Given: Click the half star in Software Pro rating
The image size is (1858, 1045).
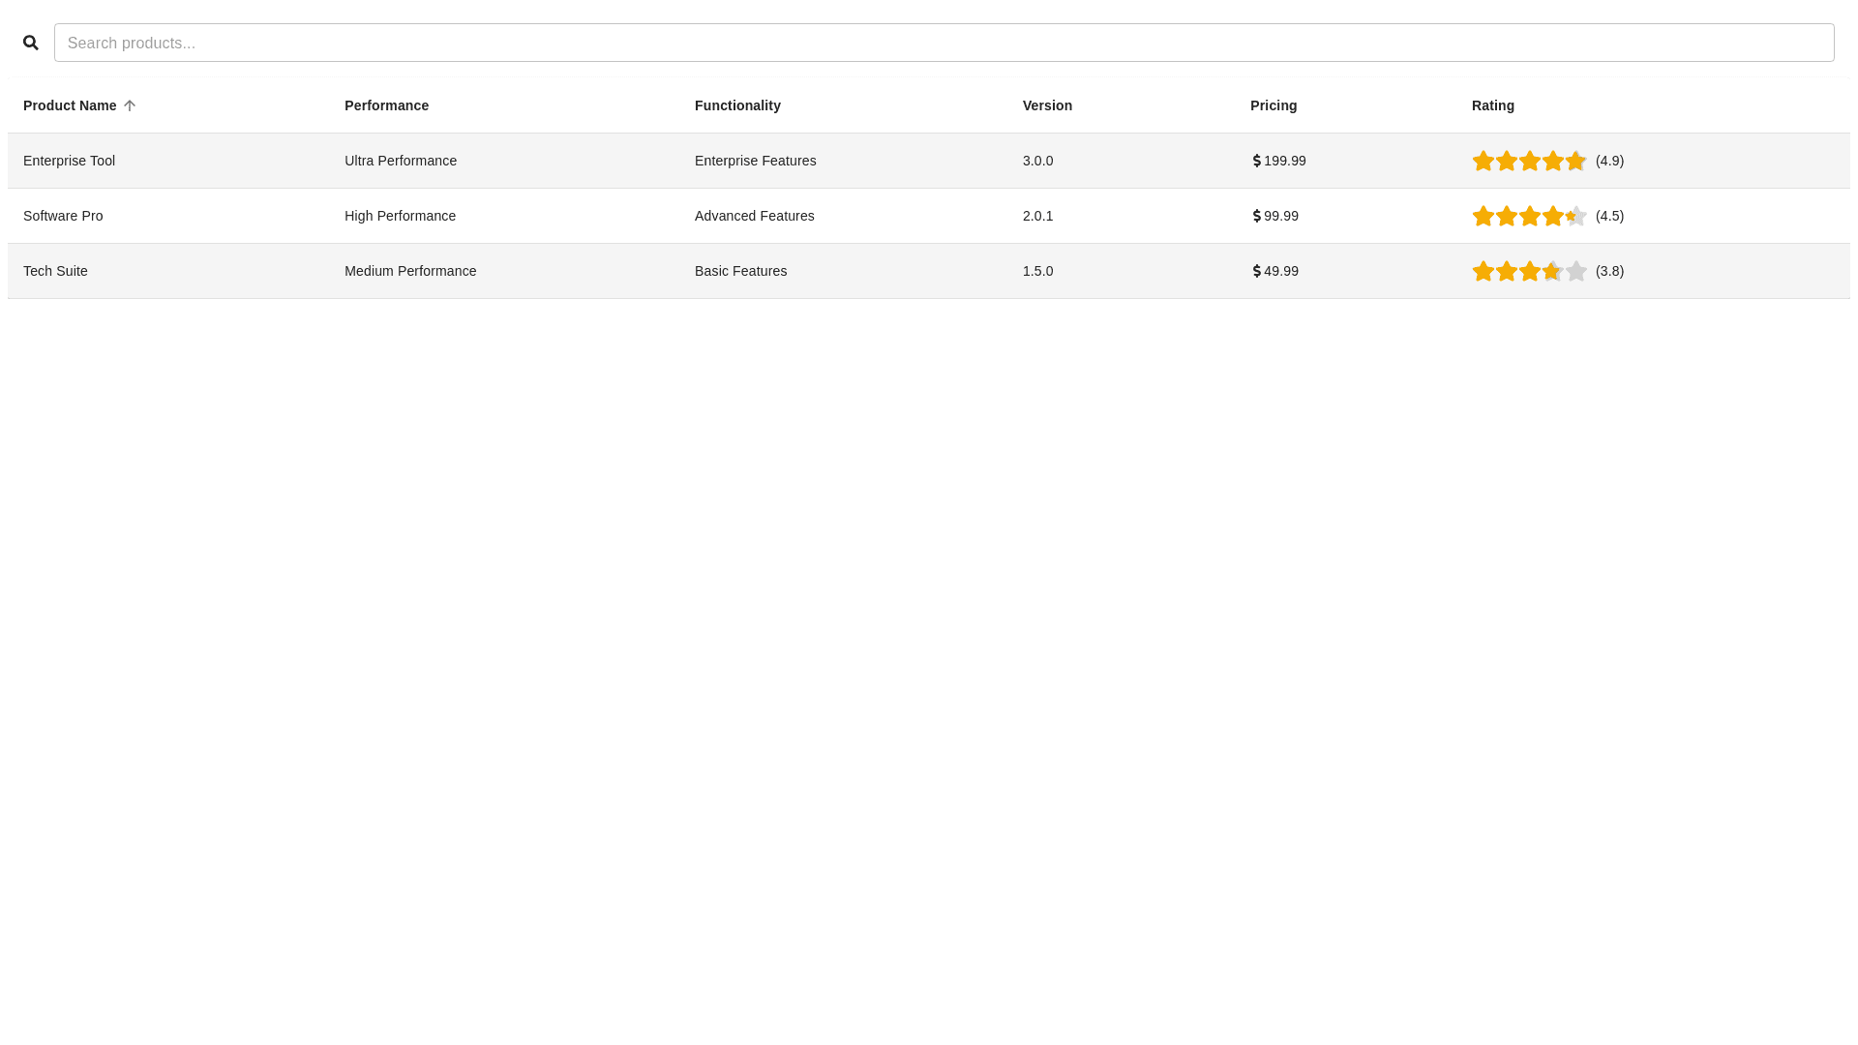Looking at the screenshot, I should coord(1576,216).
